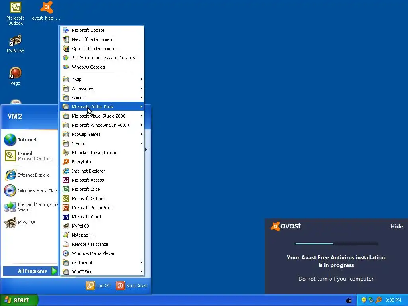408x306 pixels.
Task: Click the Avast logo in the popup
Action: click(286, 226)
